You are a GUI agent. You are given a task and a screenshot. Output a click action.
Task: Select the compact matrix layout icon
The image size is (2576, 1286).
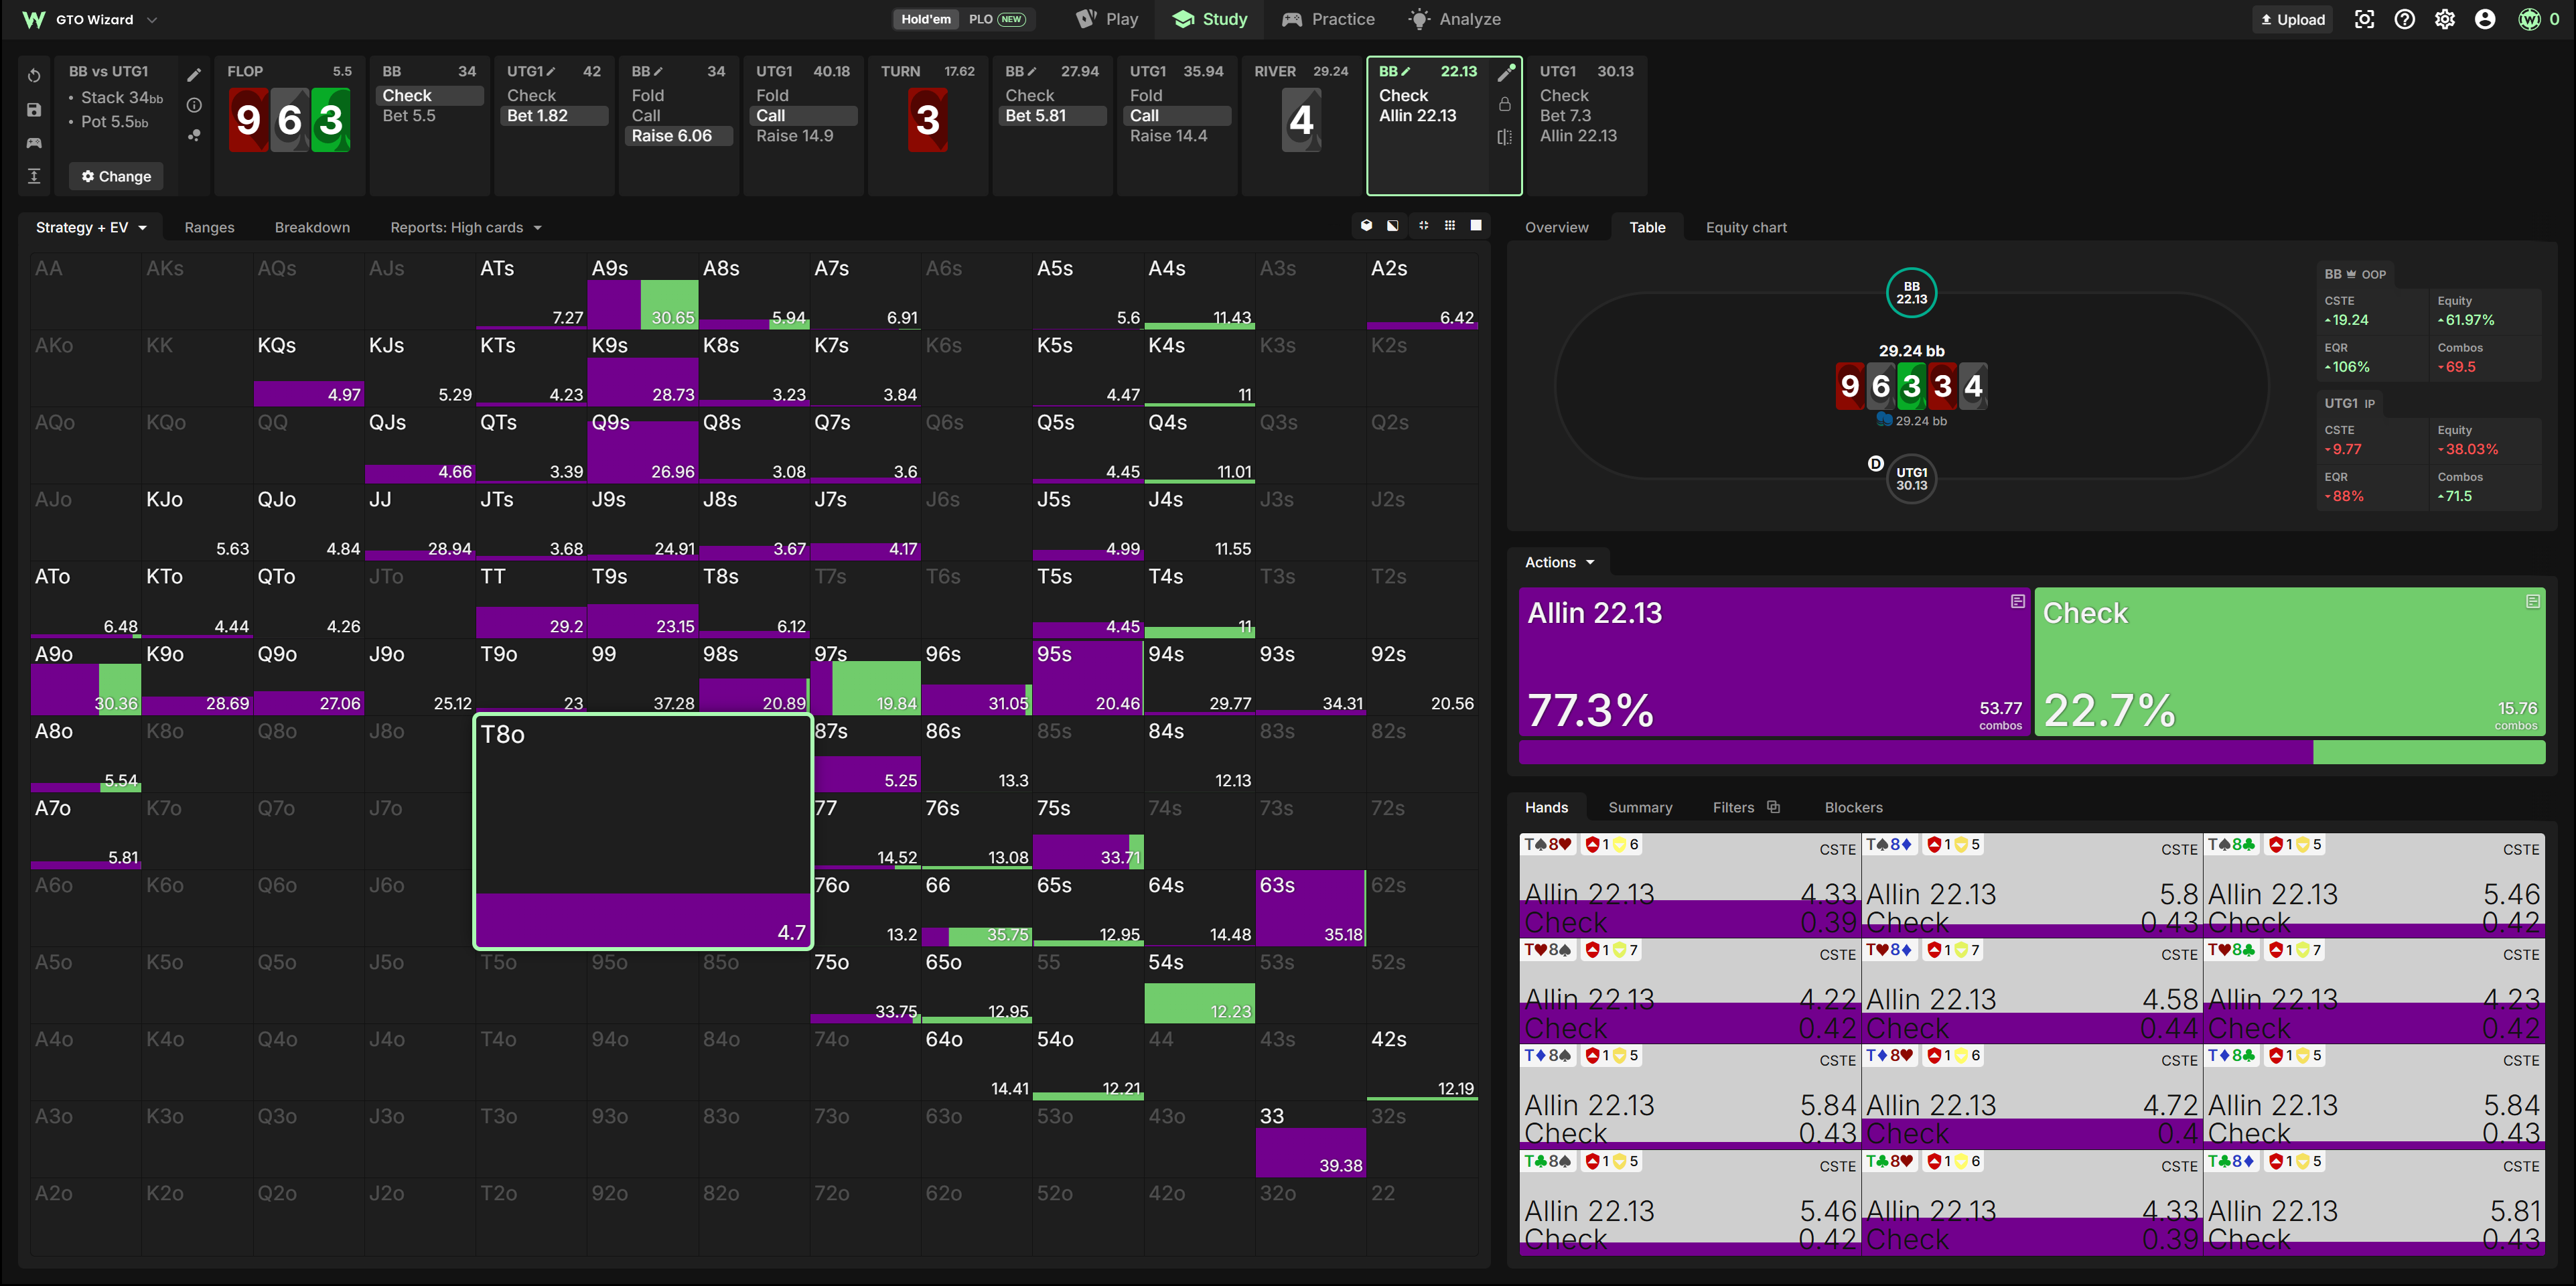1423,226
